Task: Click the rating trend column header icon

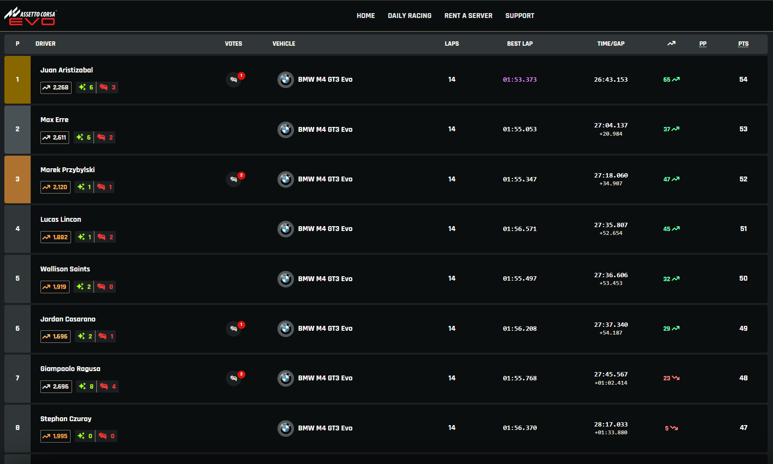Action: tap(671, 44)
